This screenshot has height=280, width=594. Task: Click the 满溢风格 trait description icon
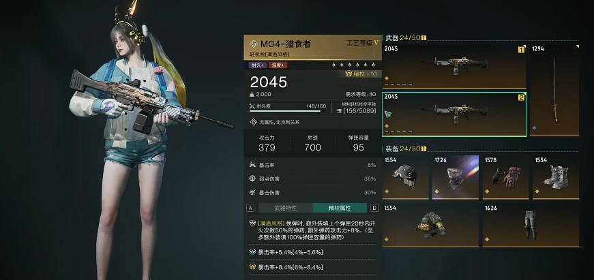click(252, 223)
